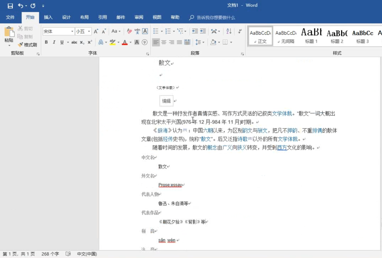Toggle bold formatting
The image size is (382, 258).
point(47,43)
